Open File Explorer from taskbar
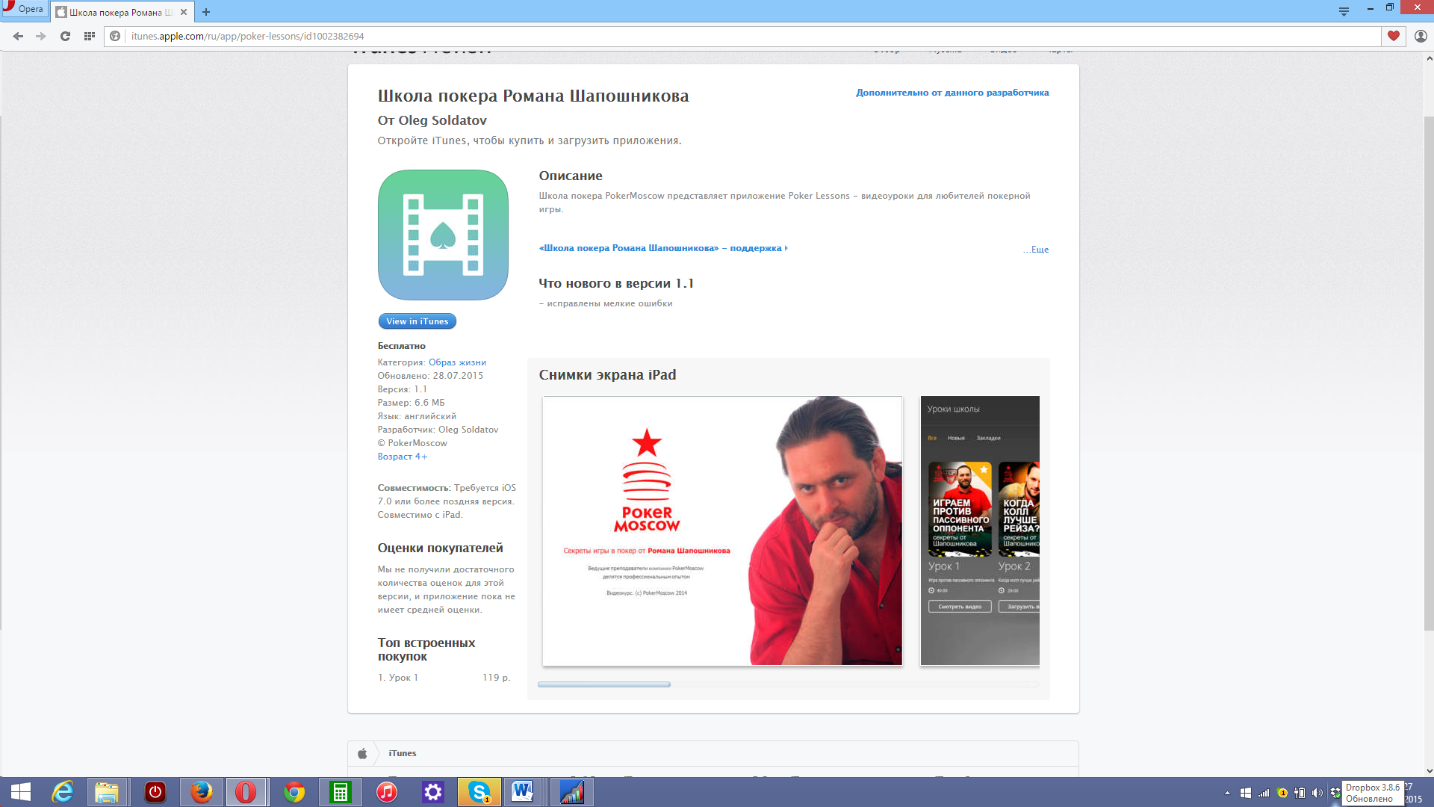 coord(107,792)
